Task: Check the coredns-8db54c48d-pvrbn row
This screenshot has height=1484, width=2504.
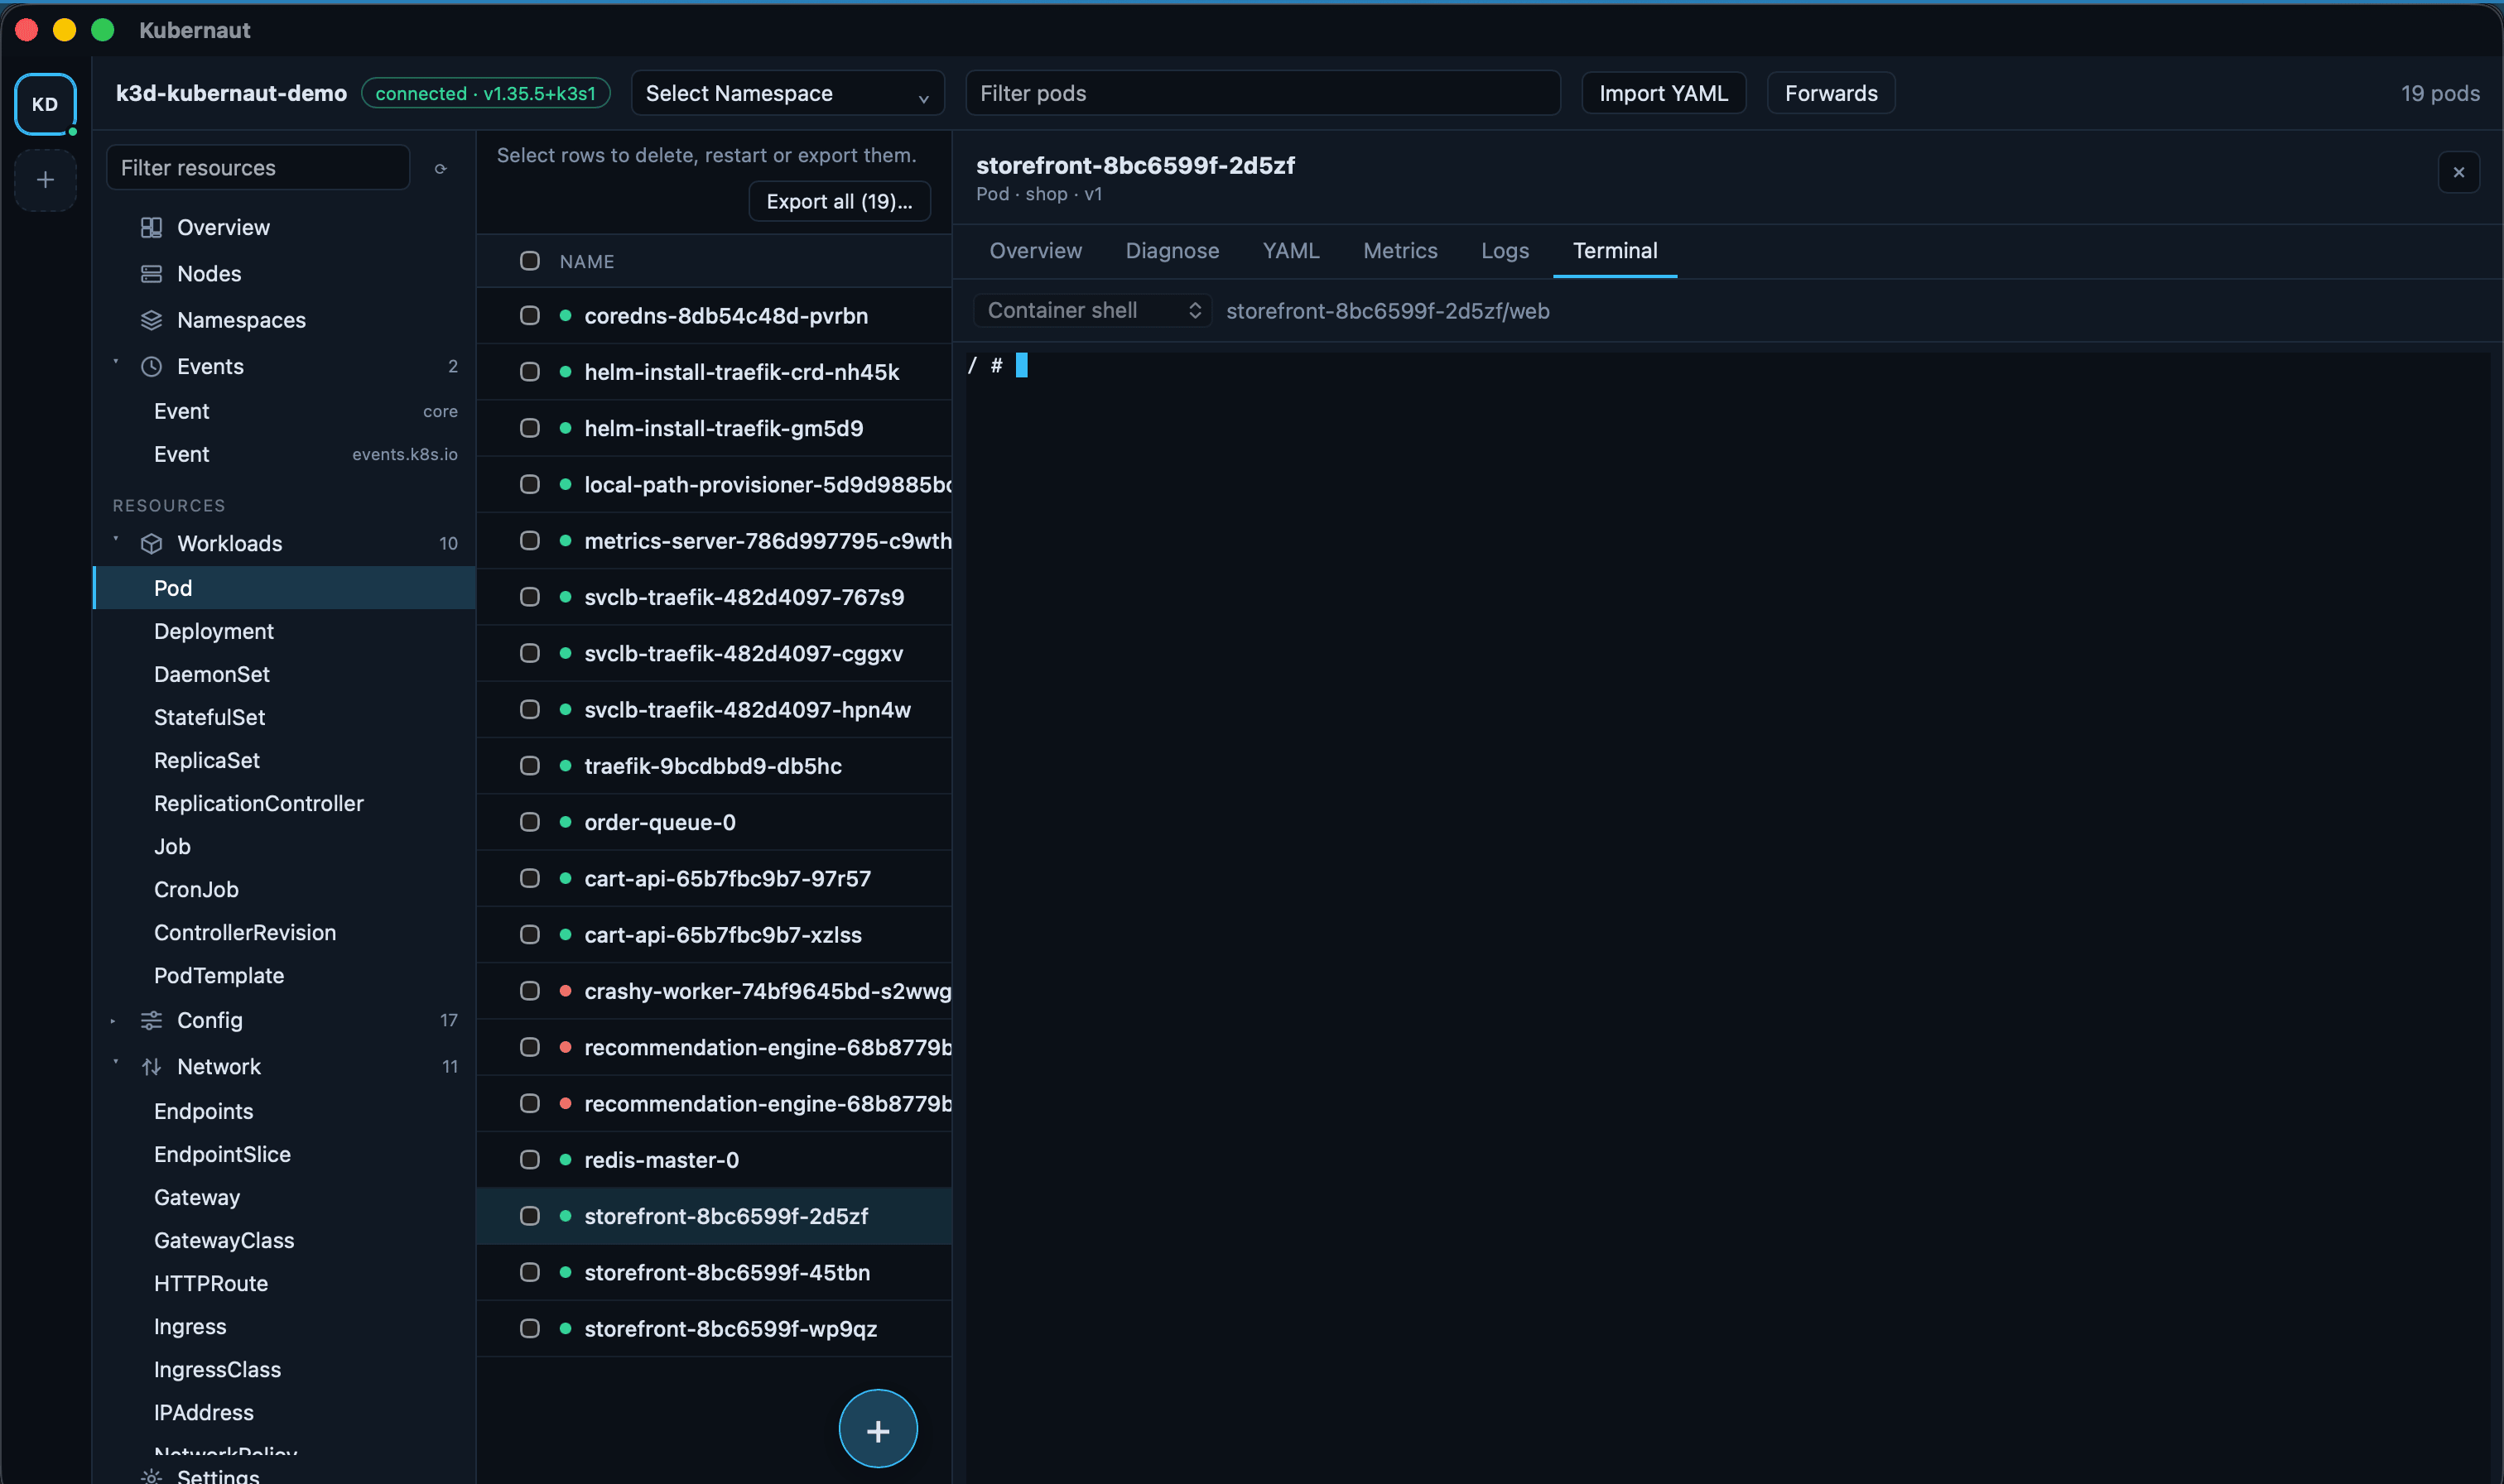Action: point(529,316)
